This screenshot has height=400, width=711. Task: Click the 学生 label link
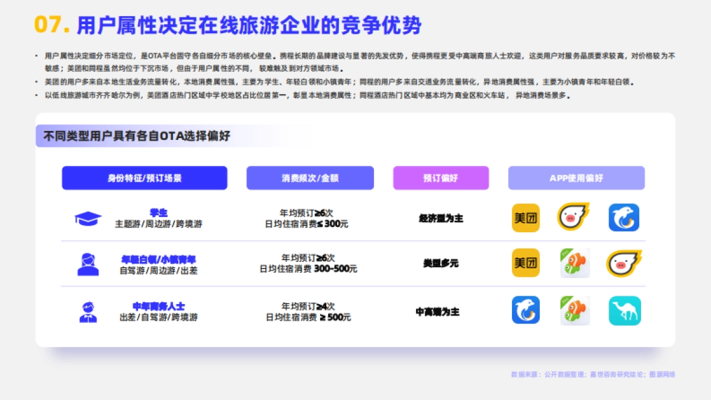[158, 212]
